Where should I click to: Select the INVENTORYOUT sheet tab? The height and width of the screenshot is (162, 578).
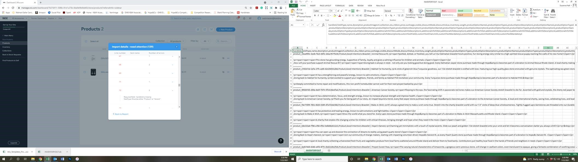pyautogui.click(x=313, y=151)
